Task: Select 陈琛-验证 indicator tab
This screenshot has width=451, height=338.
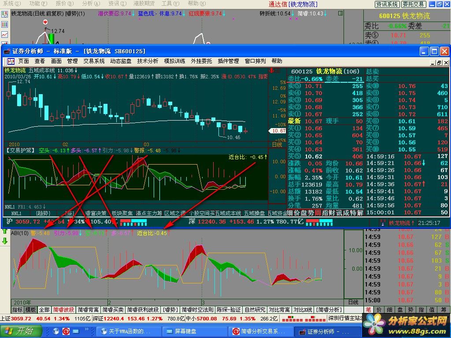Action: click(x=229, y=310)
